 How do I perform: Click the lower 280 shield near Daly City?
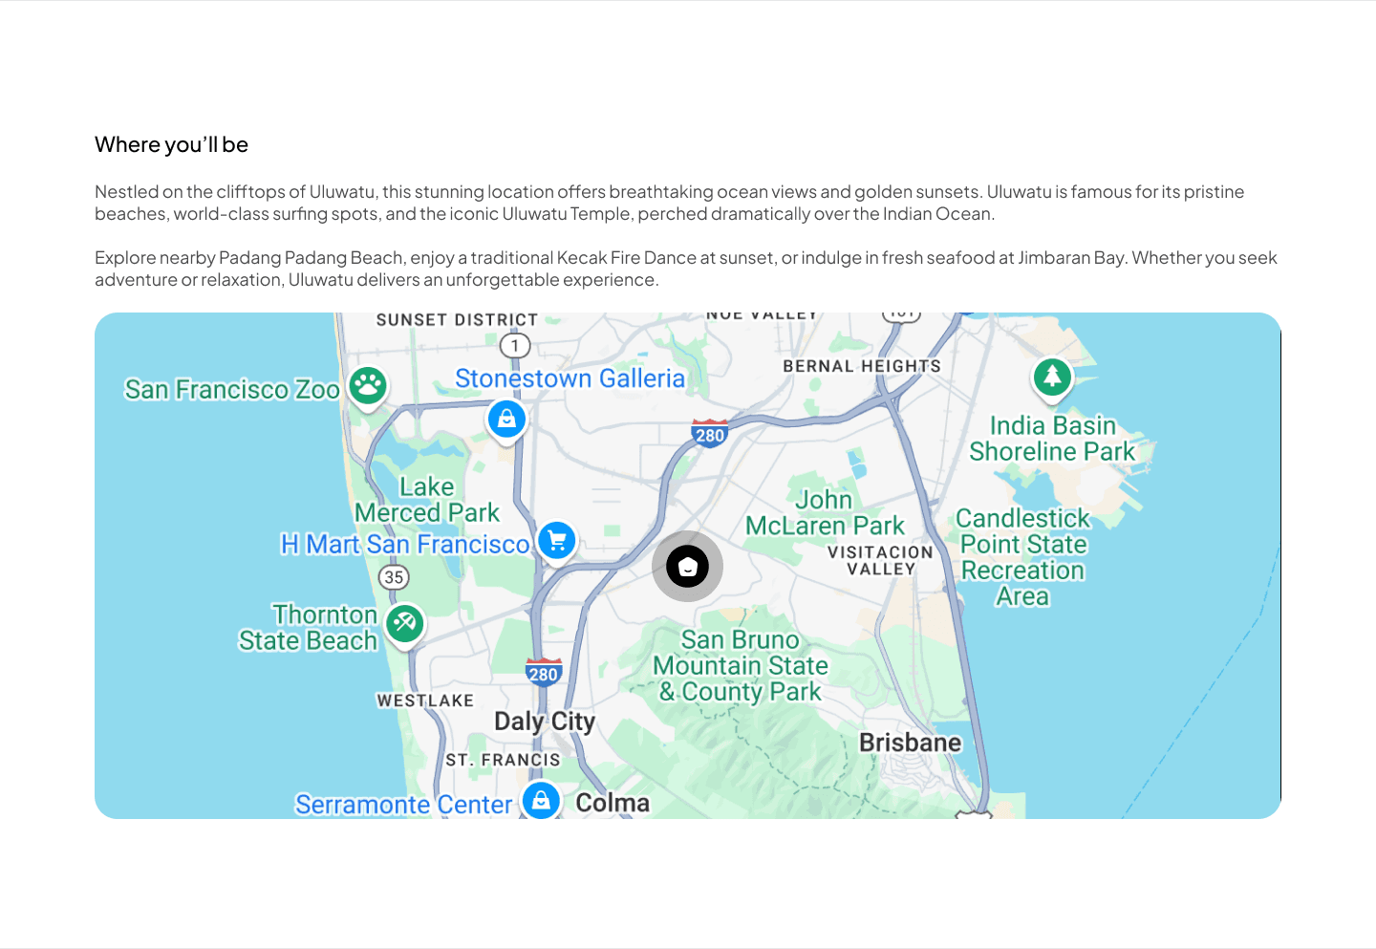[x=543, y=673]
